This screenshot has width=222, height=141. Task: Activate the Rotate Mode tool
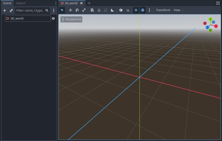[77, 10]
